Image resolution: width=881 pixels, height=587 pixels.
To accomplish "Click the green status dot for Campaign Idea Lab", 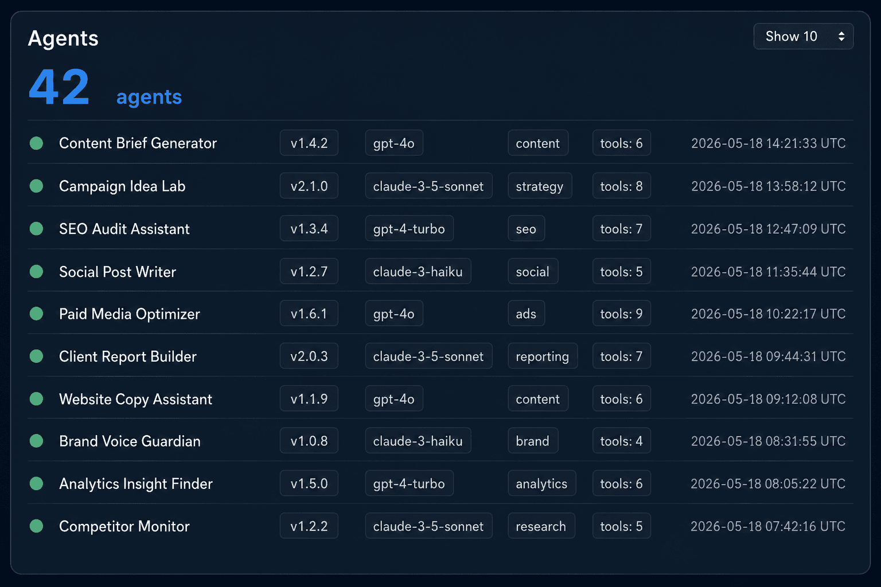I will [36, 186].
